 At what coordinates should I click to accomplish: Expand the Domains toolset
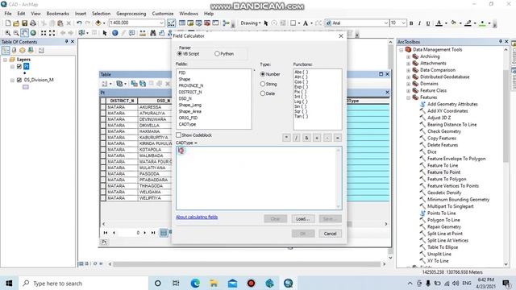click(409, 84)
